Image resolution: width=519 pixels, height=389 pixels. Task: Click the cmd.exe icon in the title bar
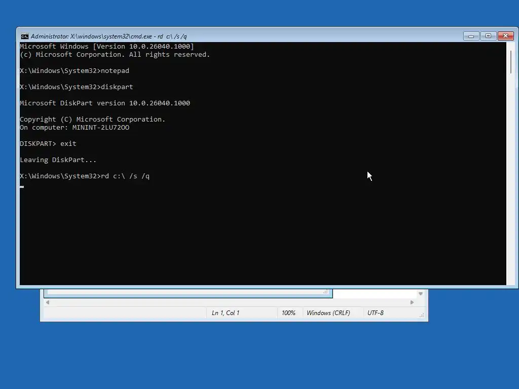pos(24,36)
